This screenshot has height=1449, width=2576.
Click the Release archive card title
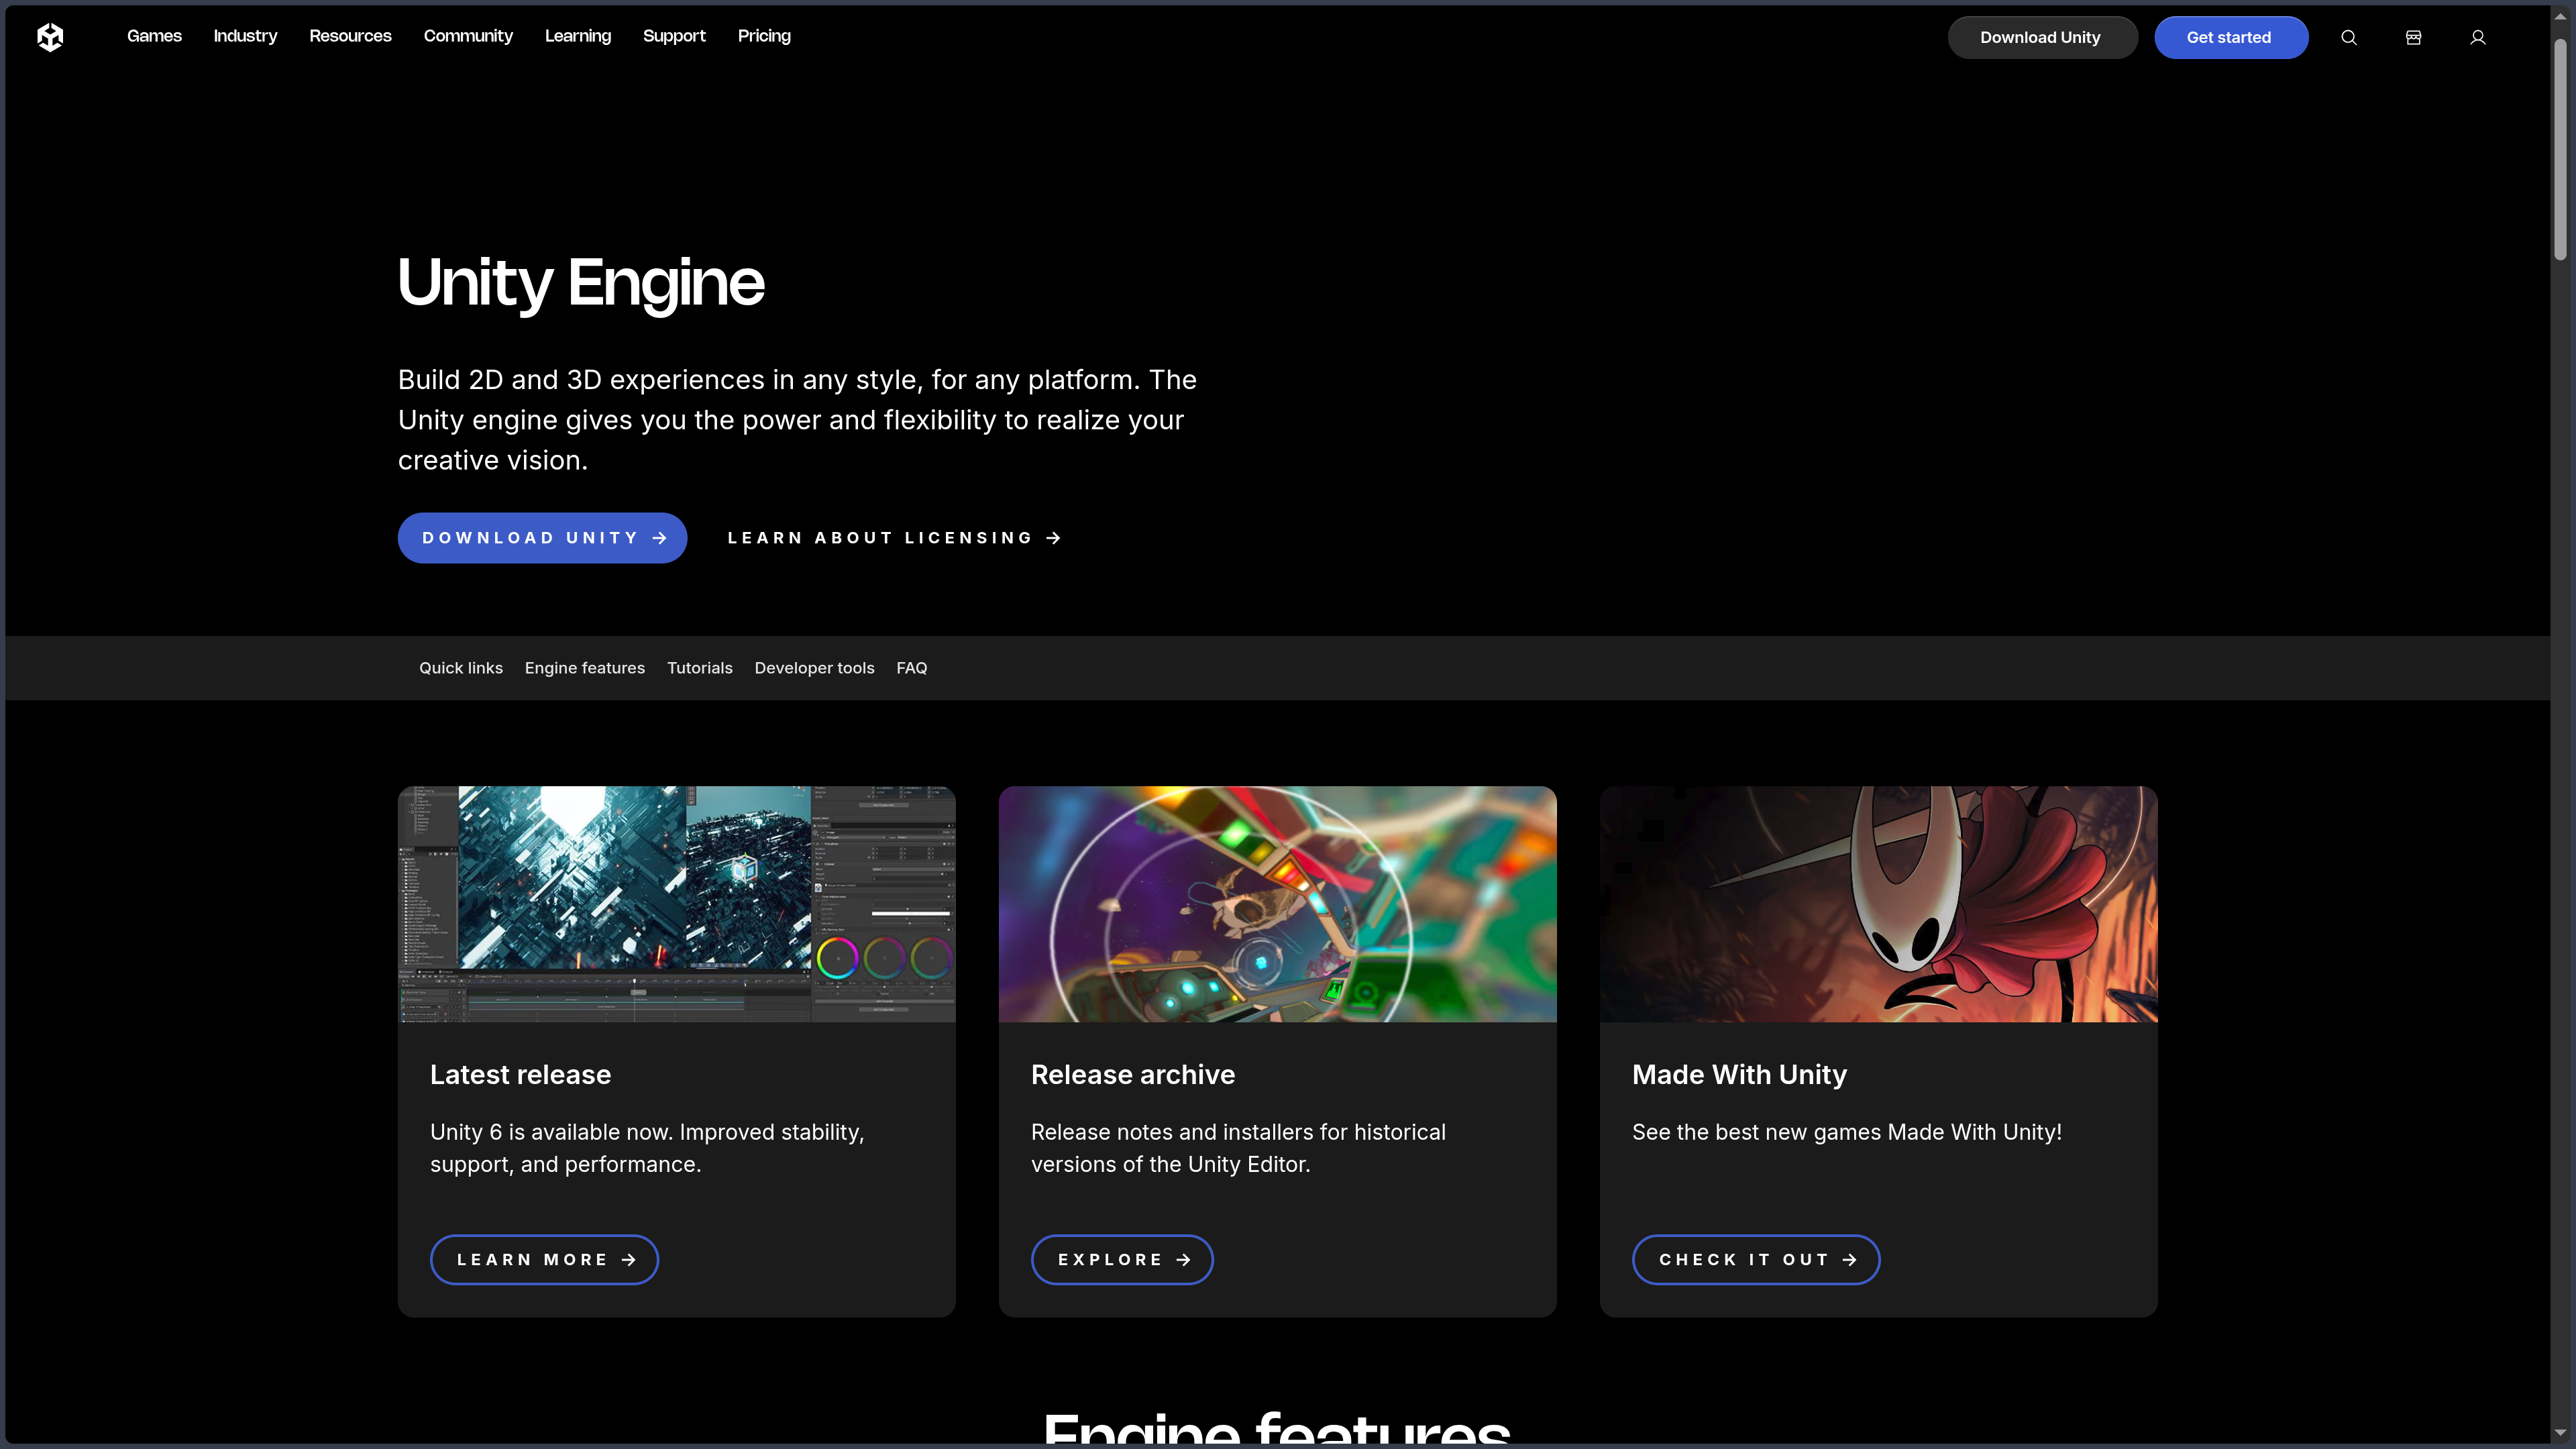[x=1133, y=1075]
